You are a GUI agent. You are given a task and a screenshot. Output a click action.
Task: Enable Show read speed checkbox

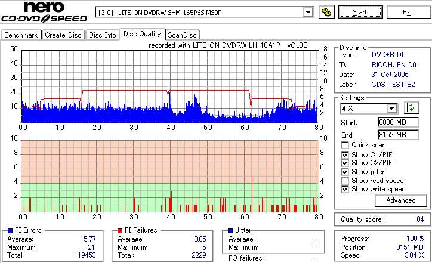click(x=345, y=181)
